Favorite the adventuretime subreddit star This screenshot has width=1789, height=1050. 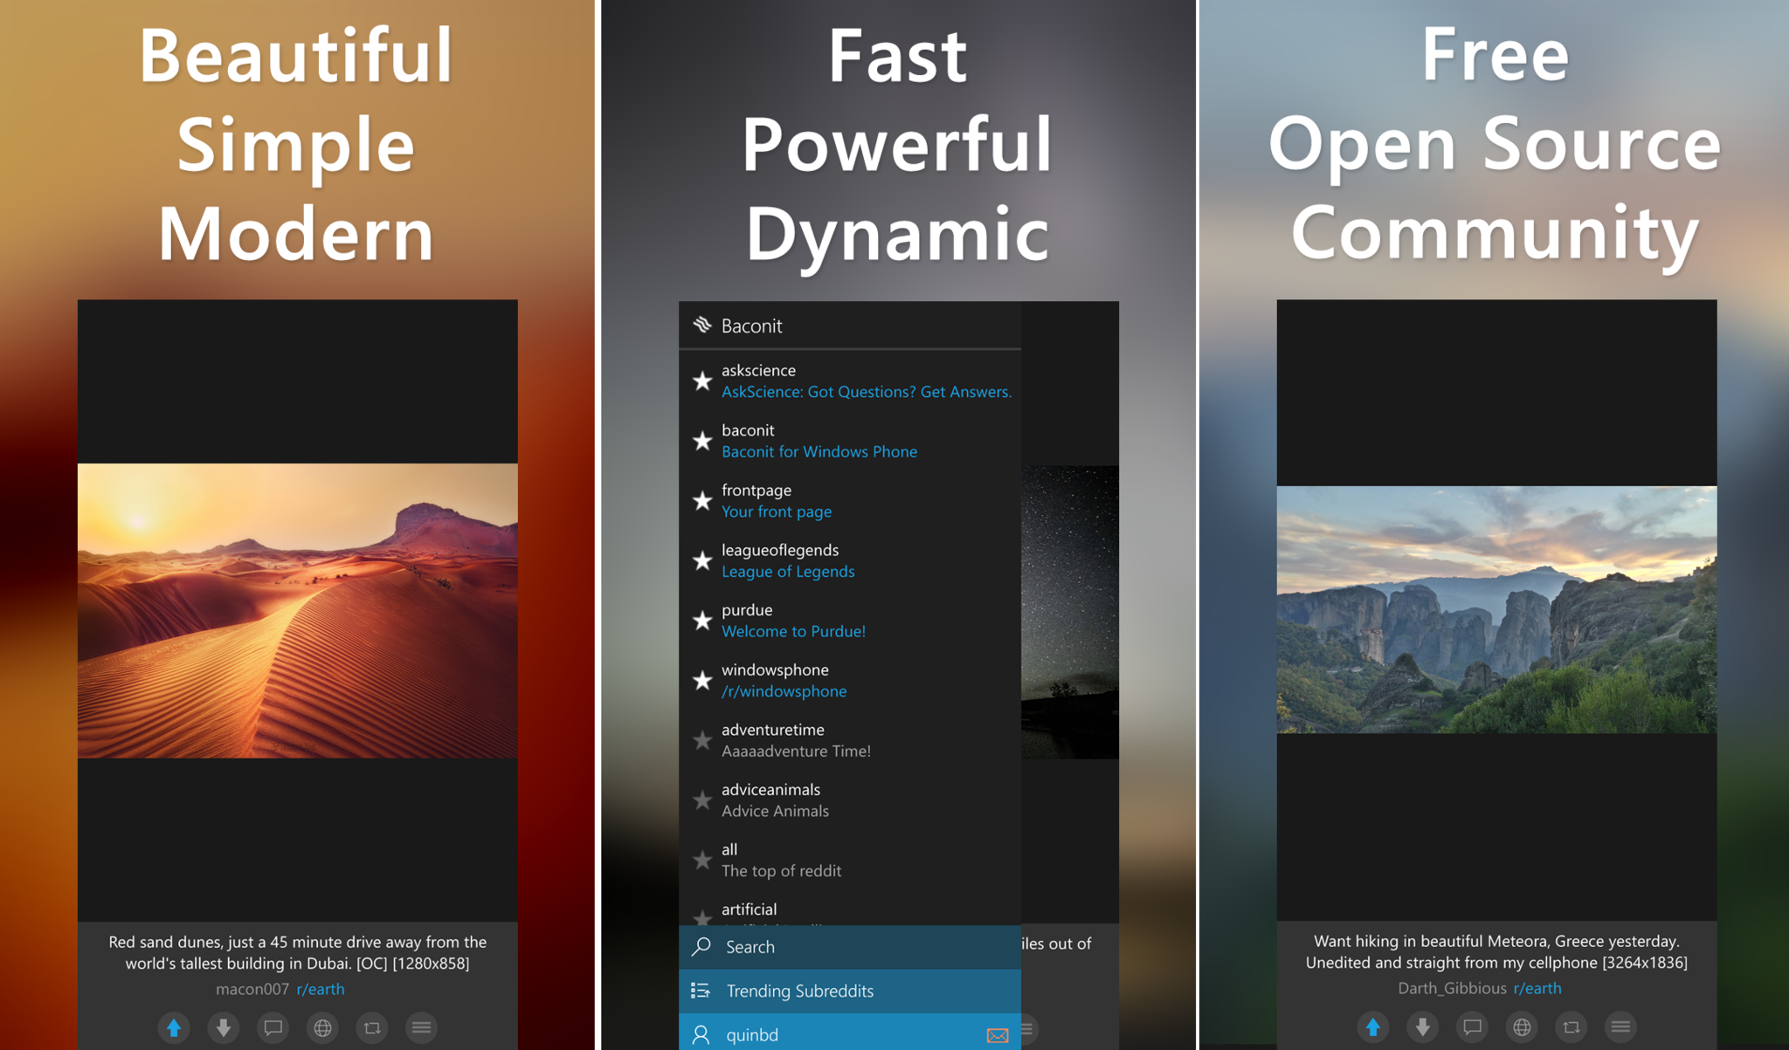702,740
